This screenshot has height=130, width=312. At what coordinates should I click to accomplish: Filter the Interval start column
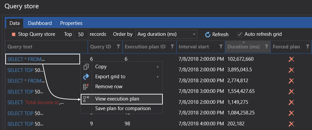coord(221,47)
